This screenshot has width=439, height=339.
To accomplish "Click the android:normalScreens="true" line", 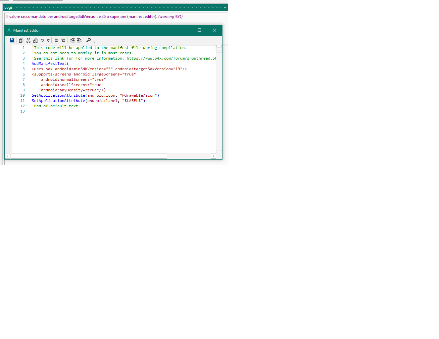I will point(73,79).
